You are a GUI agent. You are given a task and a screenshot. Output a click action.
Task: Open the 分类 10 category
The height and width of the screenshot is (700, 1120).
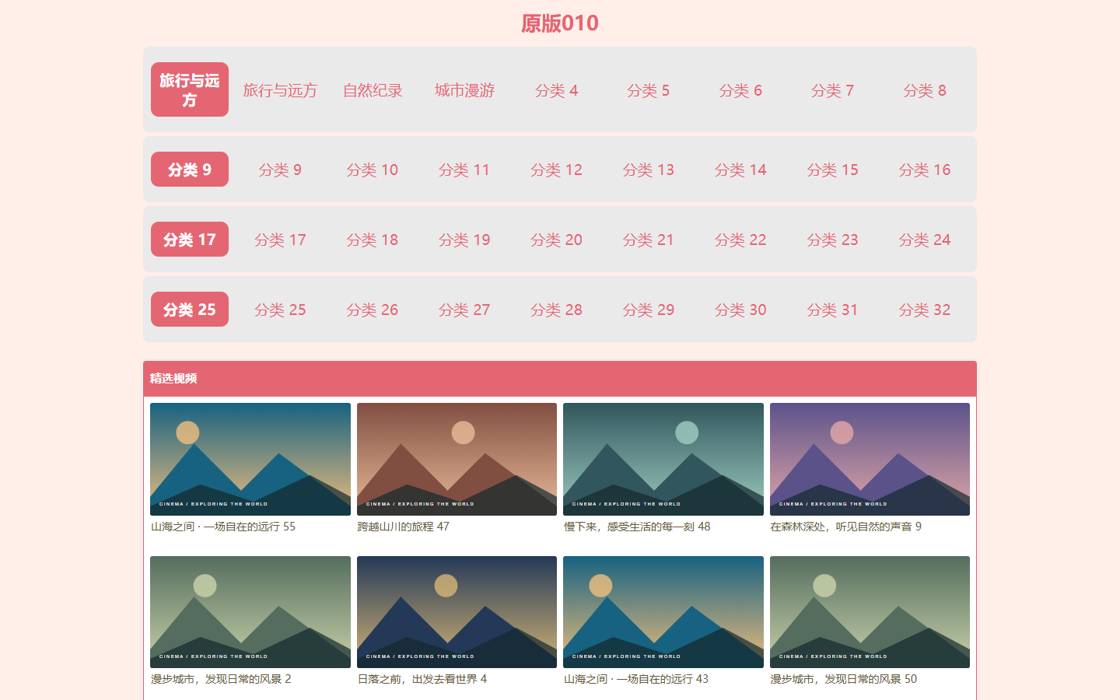click(x=373, y=170)
